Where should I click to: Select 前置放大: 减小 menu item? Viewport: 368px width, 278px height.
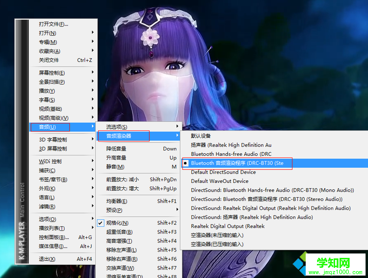click(138, 179)
